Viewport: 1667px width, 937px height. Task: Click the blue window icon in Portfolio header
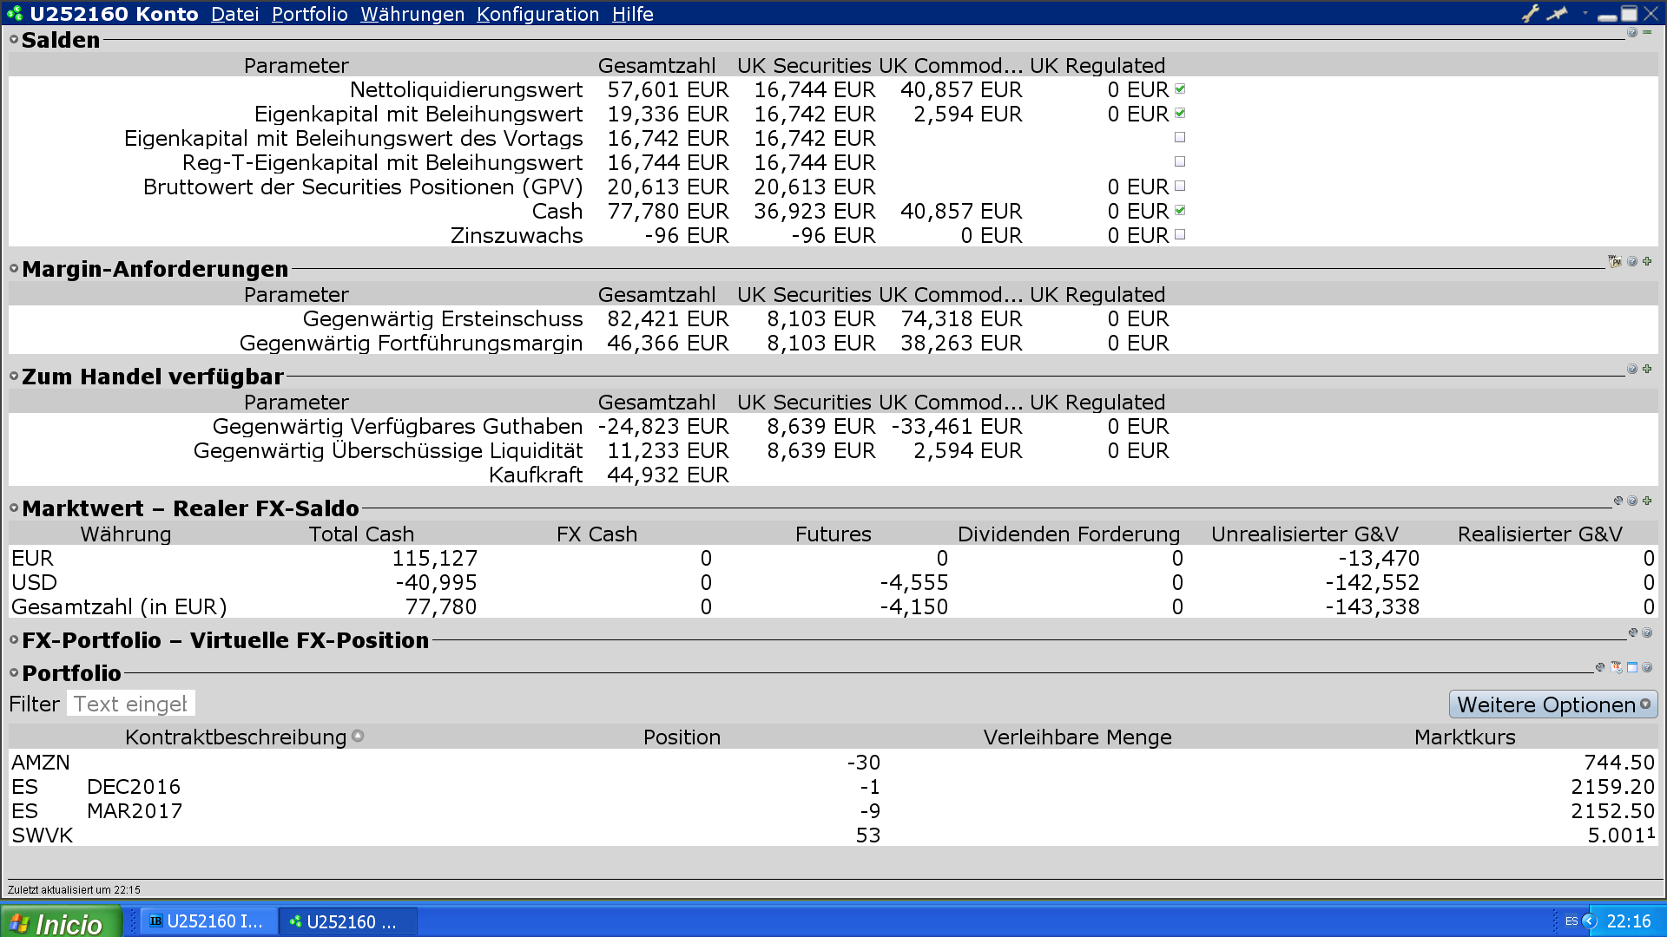pos(1632,667)
